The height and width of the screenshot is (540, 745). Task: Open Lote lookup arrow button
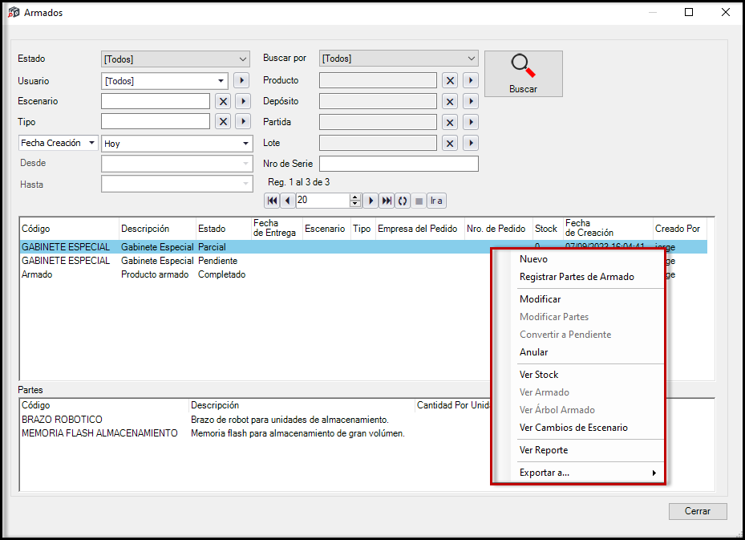[471, 143]
